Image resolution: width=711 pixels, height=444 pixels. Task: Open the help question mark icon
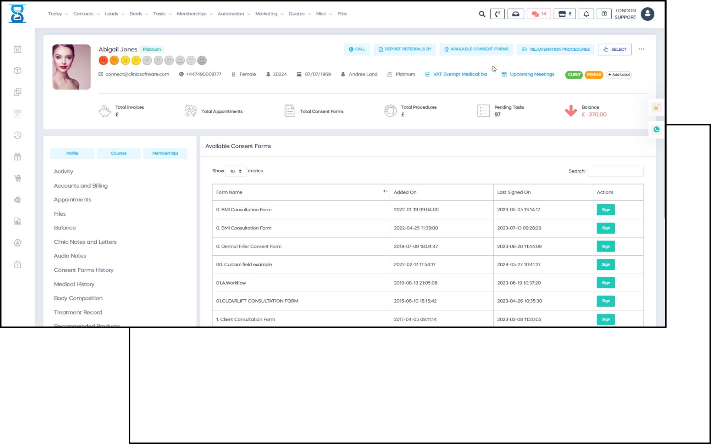click(x=604, y=14)
